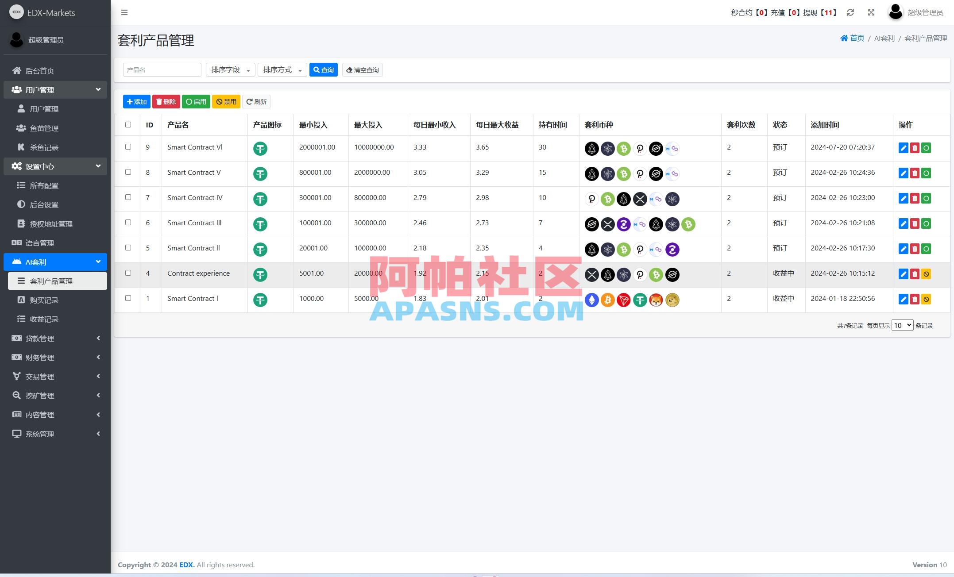Click the 添加 button to add a product
This screenshot has height=577, width=954.
pos(137,101)
